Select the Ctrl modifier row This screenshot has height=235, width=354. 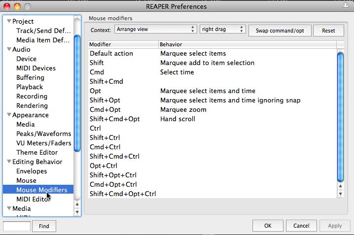point(212,128)
